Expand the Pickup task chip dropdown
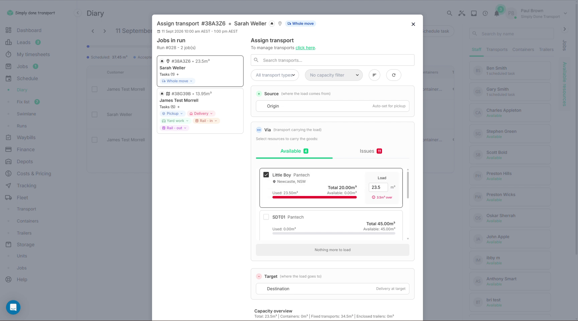The width and height of the screenshot is (578, 321). (173, 113)
